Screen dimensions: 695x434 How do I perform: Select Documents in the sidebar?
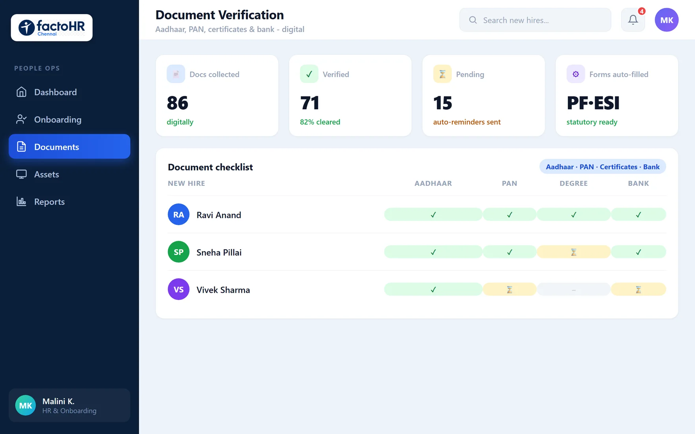69,146
